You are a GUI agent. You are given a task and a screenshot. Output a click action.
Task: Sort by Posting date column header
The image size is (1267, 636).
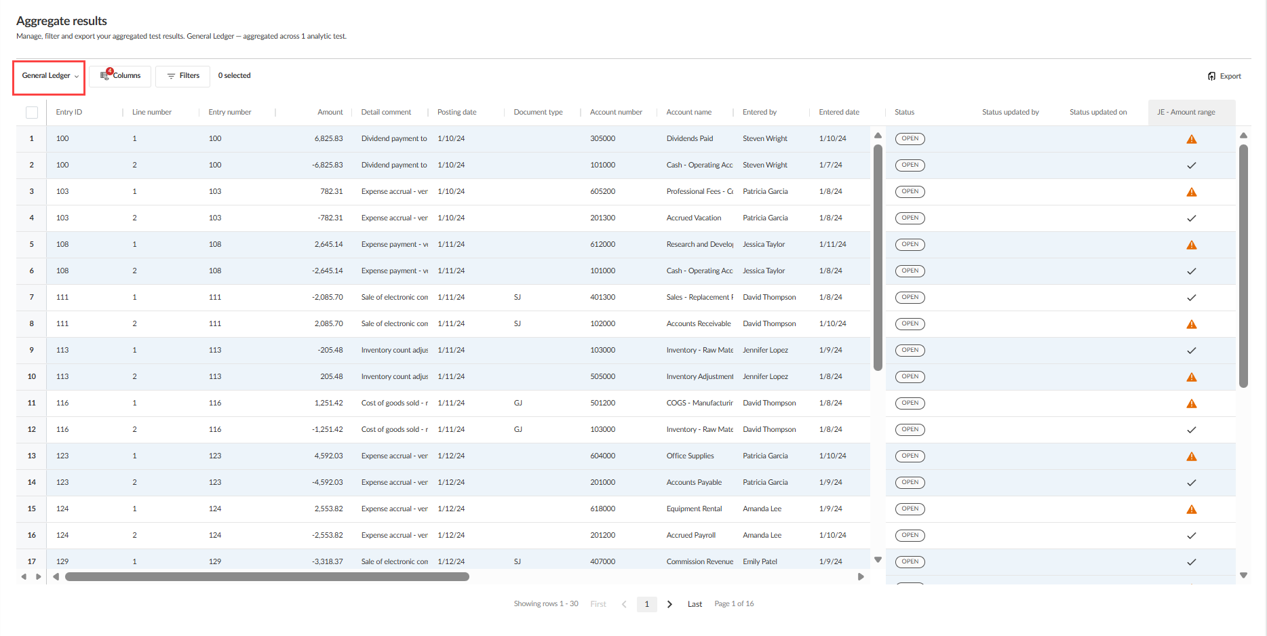(456, 113)
